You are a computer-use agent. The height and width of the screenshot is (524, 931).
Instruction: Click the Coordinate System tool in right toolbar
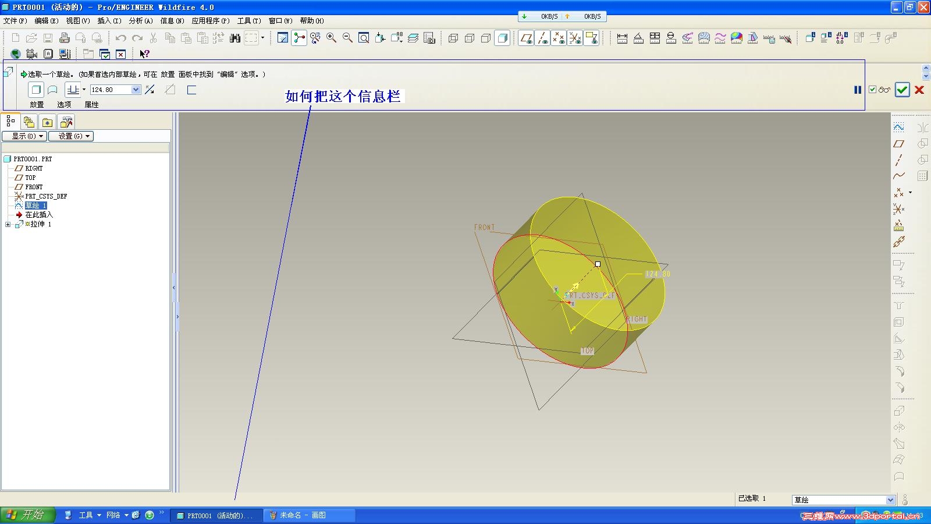click(x=899, y=208)
